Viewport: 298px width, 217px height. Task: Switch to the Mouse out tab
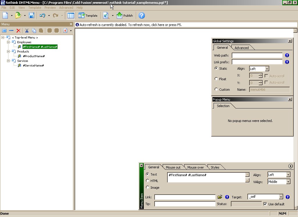pyautogui.click(x=173, y=167)
